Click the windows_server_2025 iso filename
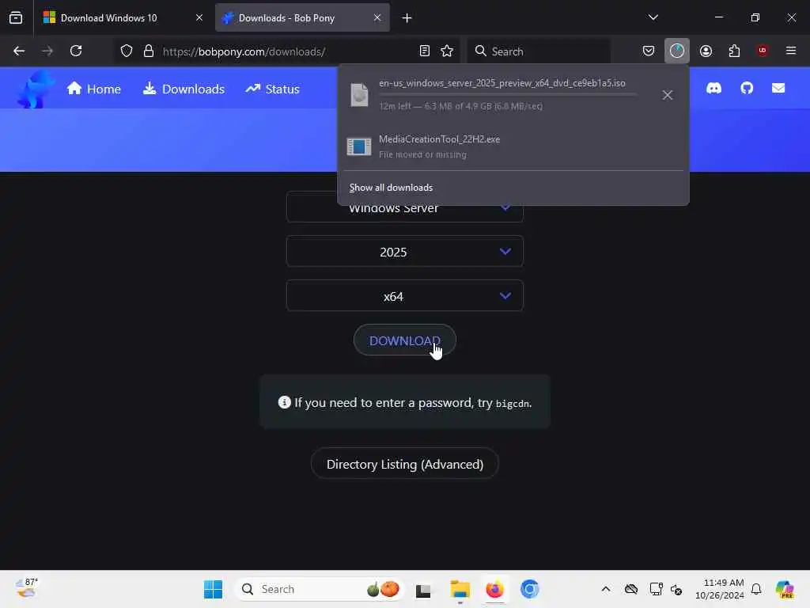The width and height of the screenshot is (810, 608). tap(502, 83)
